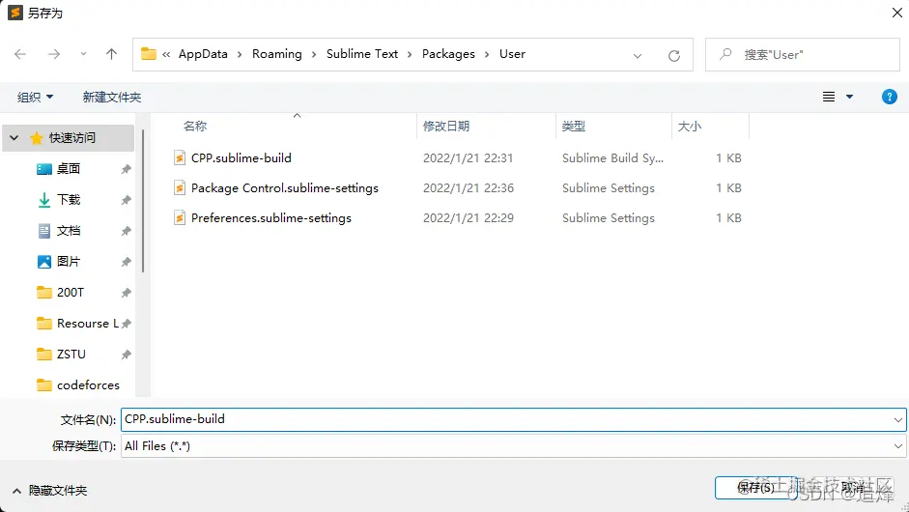Open 文档 in the sidebar
The width and height of the screenshot is (909, 512).
69,231
